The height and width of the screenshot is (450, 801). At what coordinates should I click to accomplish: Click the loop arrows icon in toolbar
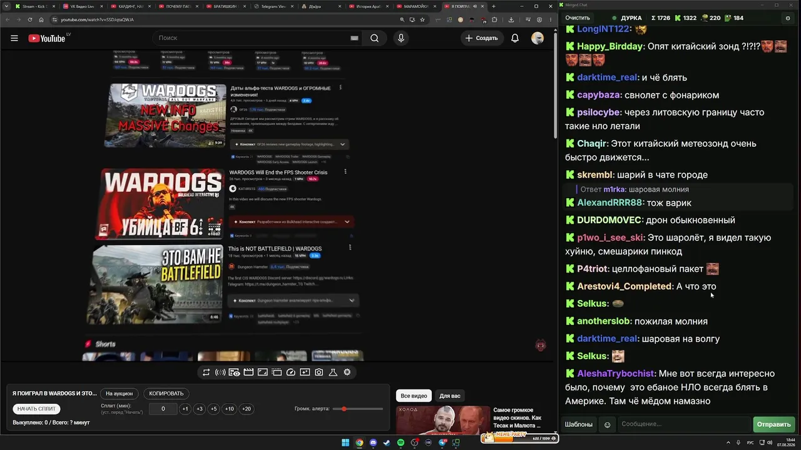pyautogui.click(x=206, y=372)
